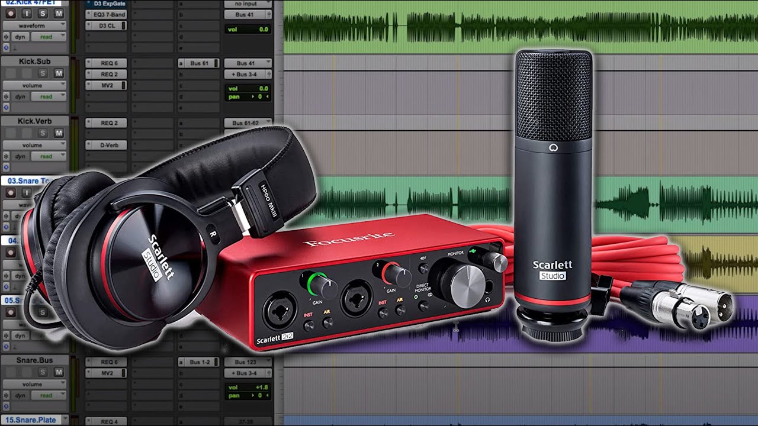The height and width of the screenshot is (426, 758).
Task: Mute the Kick.Sub track
Action: coord(59,73)
